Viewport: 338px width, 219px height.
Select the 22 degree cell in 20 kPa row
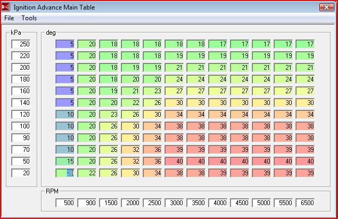87,173
